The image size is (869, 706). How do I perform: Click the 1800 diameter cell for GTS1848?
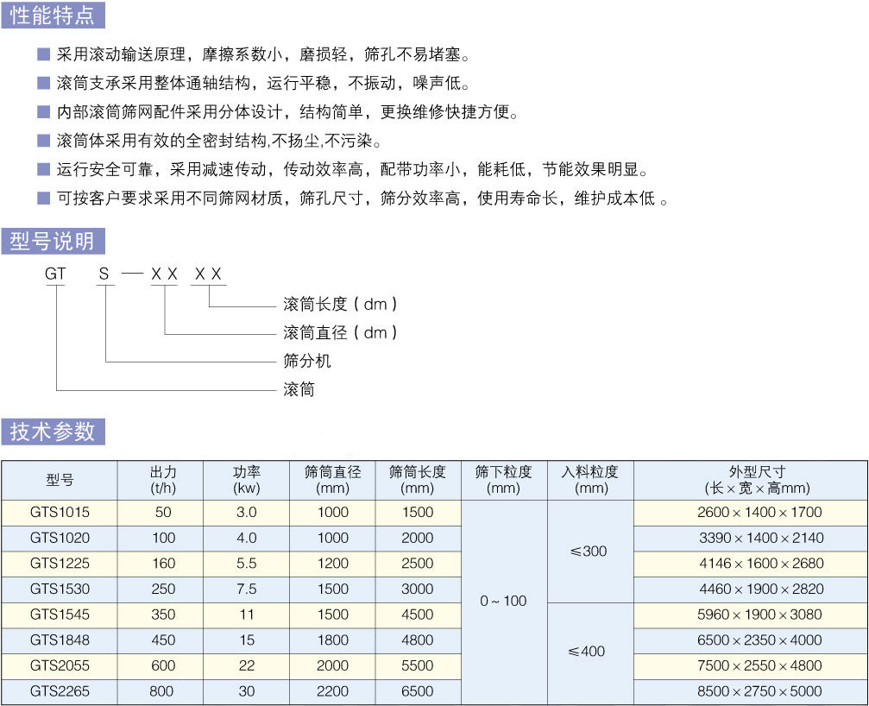click(x=332, y=640)
